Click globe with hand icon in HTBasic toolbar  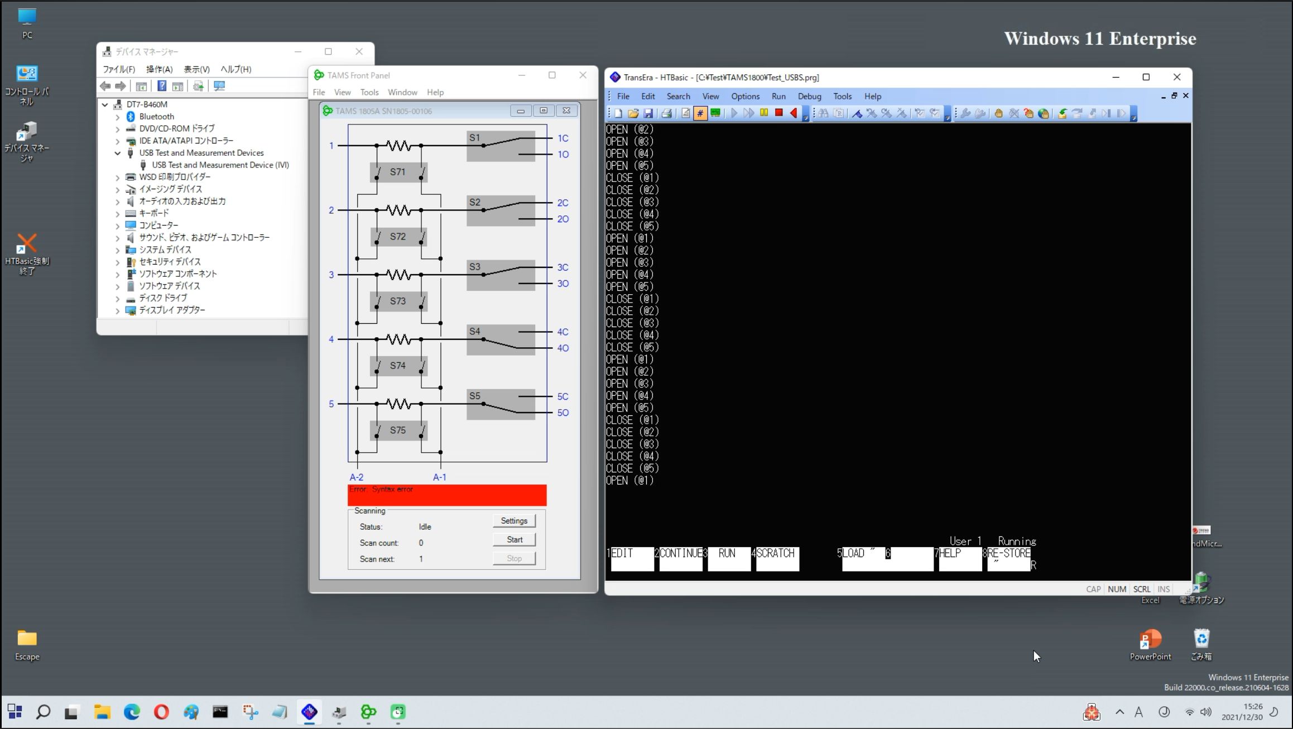(1043, 113)
